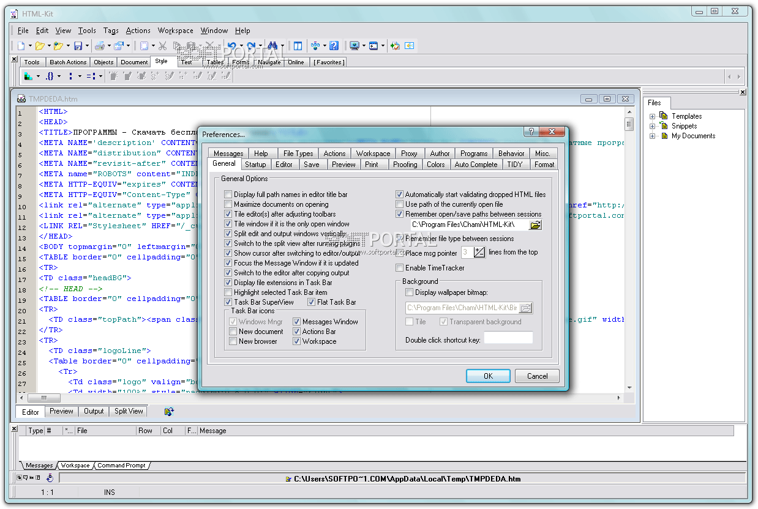This screenshot has width=758, height=509.
Task: Expand the My Documents tree node
Action: click(652, 136)
